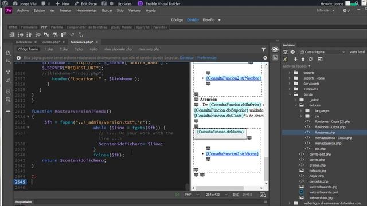Show more tools via three-dots icon in left sidebar

click(x=8, y=112)
